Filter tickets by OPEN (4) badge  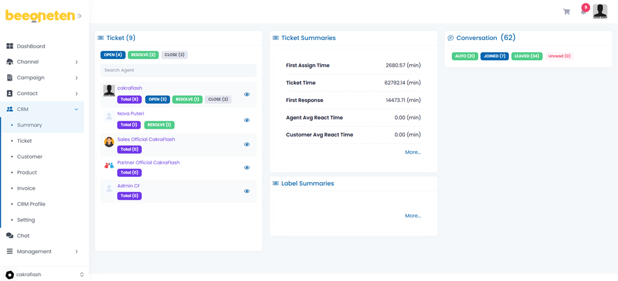point(113,55)
